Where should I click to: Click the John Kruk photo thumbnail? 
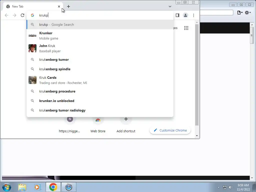click(x=32, y=48)
